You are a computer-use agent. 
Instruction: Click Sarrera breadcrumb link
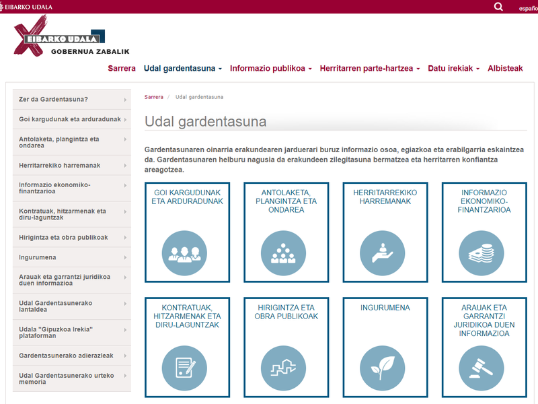pos(154,97)
